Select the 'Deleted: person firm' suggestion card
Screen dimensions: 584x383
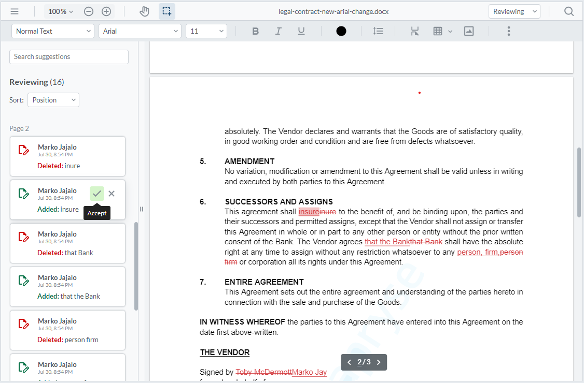(68, 330)
